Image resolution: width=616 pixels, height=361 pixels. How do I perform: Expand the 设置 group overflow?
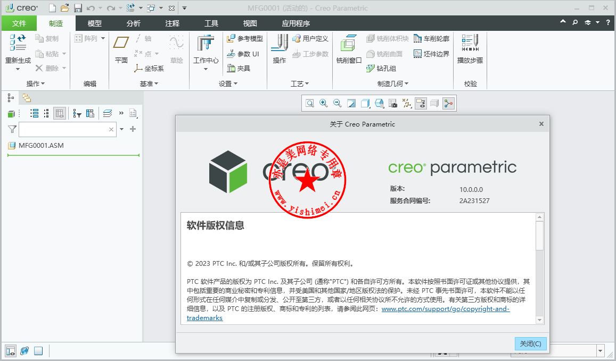[228, 83]
